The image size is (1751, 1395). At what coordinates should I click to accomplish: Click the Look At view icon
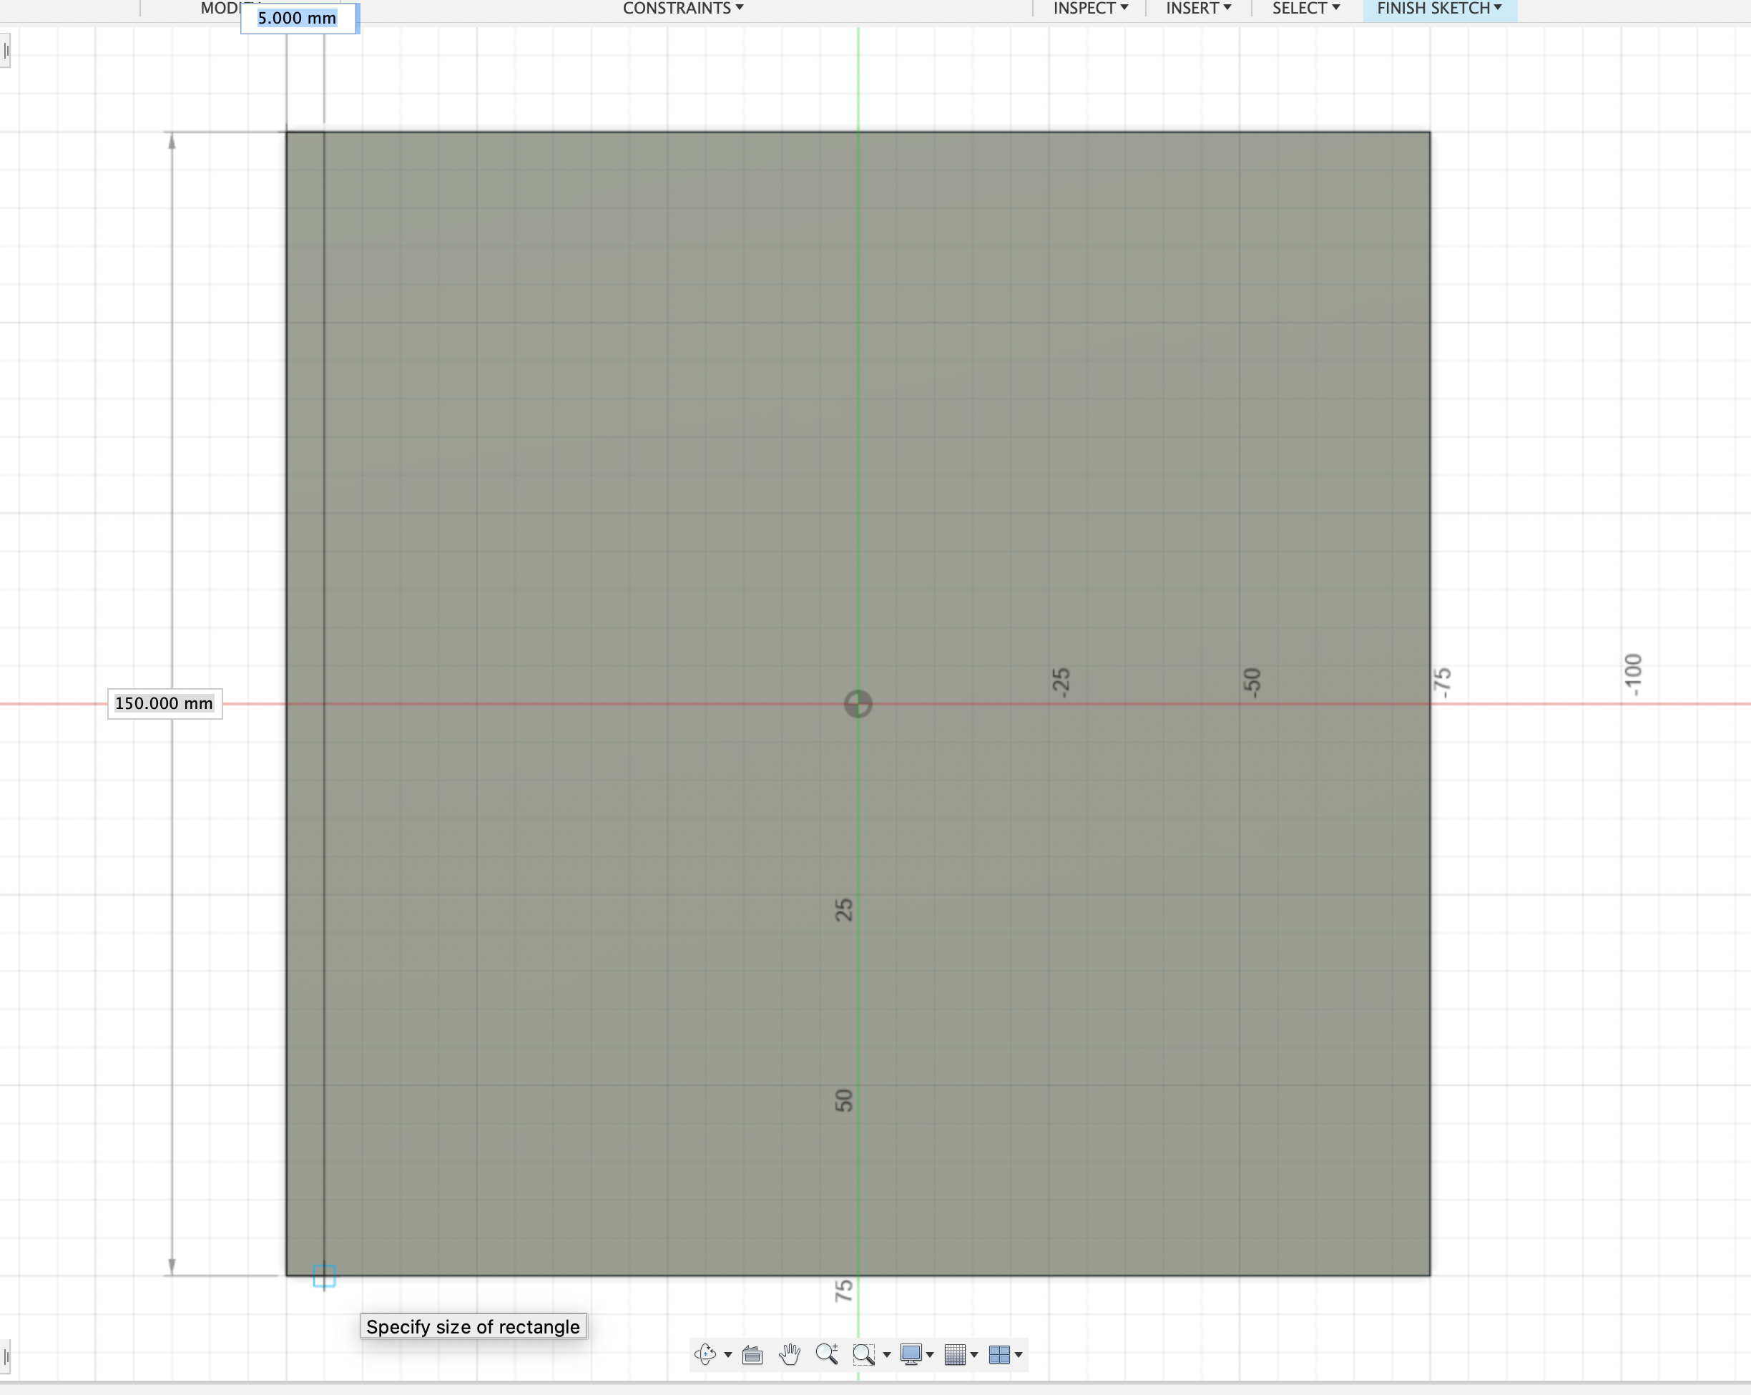(751, 1354)
